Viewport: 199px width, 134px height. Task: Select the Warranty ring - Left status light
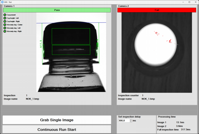point(5,28)
